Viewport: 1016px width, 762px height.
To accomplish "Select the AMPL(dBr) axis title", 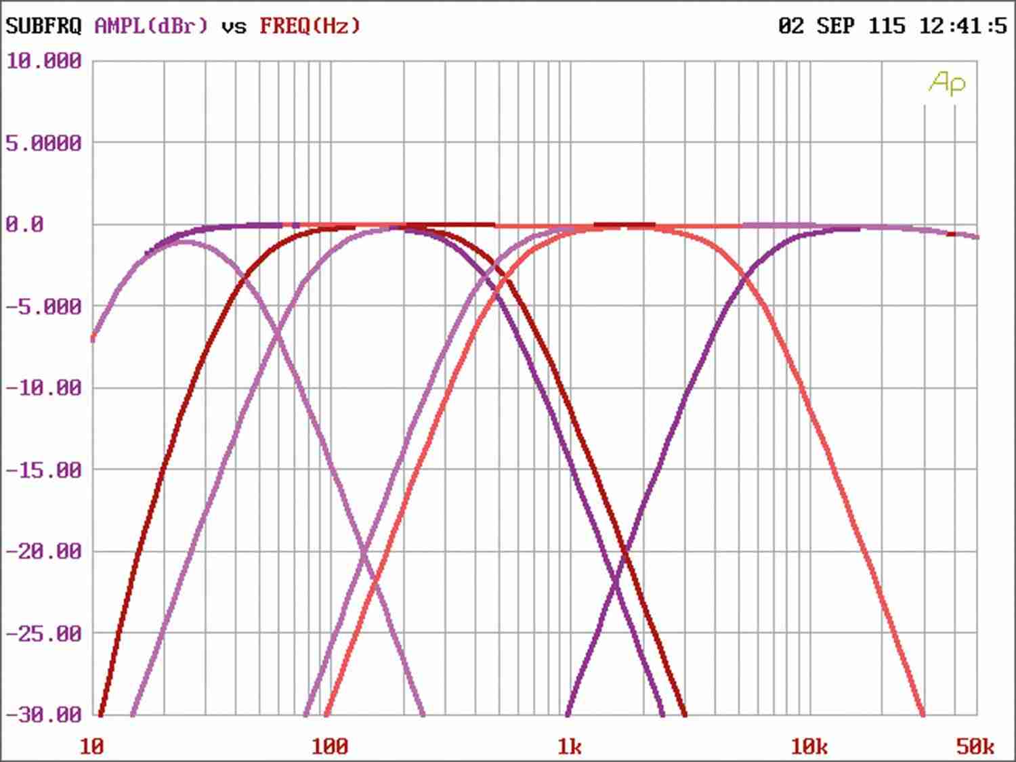I will pyautogui.click(x=151, y=26).
